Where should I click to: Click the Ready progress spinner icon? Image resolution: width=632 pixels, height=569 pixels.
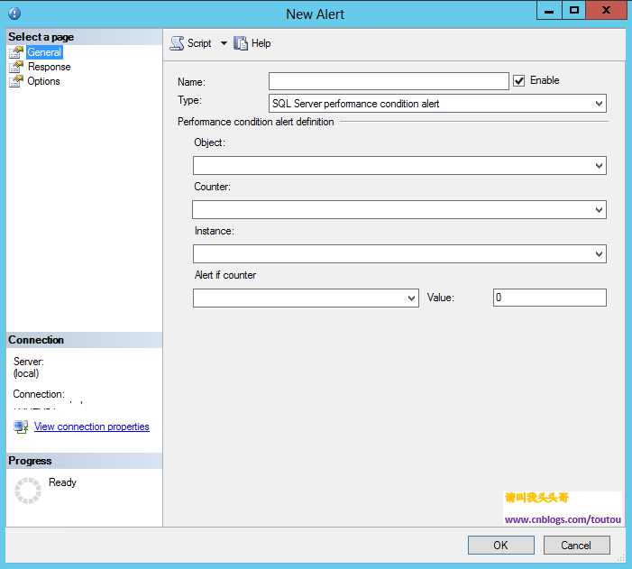pyautogui.click(x=28, y=491)
